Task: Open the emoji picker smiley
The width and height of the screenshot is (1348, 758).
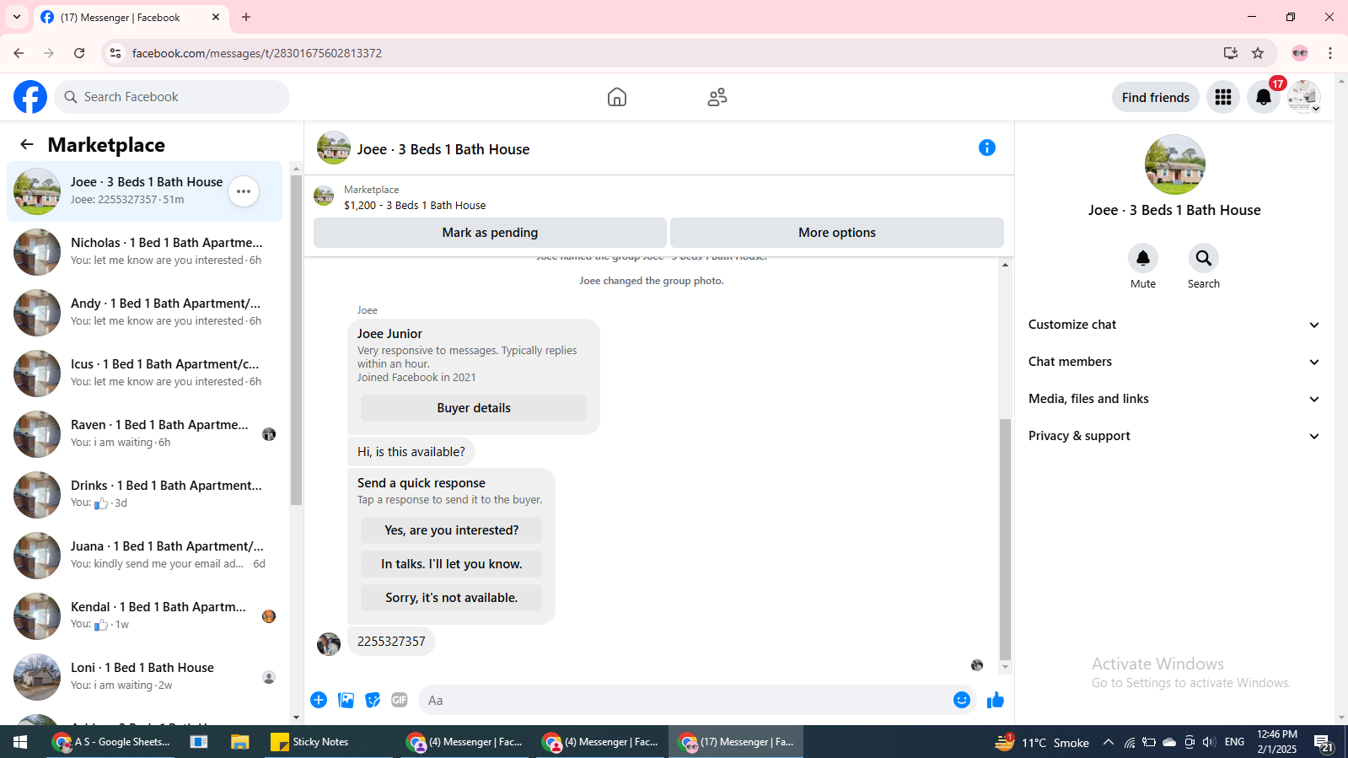Action: [962, 700]
